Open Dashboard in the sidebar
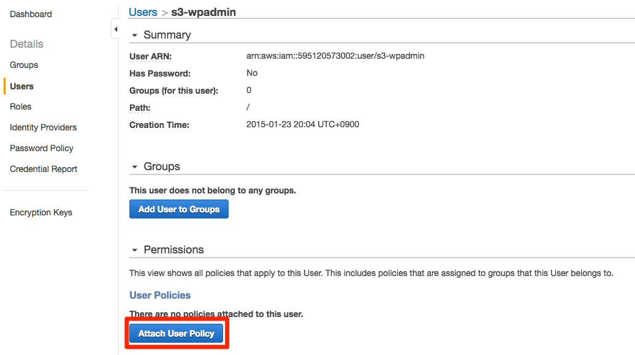Screen dimensions: 635x355 click(31, 14)
